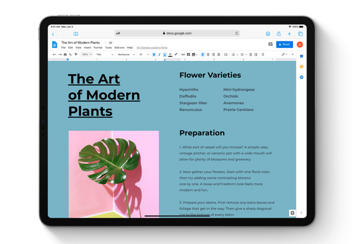Click the print icon
This screenshot has height=244, width=356.
(x=65, y=55)
